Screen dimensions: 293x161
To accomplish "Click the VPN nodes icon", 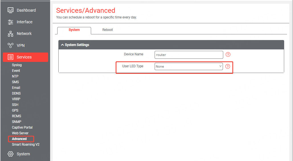I will 11,45.
